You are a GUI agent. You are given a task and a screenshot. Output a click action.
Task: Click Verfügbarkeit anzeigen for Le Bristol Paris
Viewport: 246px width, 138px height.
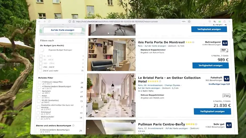point(212,111)
